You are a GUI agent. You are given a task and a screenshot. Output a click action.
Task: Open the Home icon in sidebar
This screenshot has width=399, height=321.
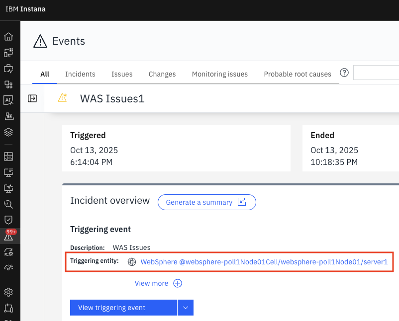coord(8,37)
